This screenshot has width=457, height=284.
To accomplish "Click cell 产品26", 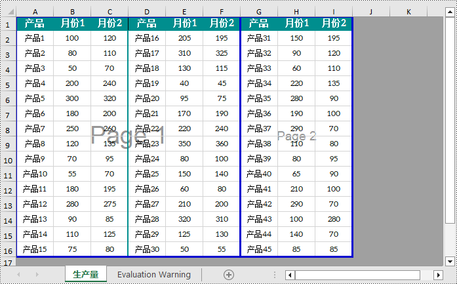I will [147, 189].
